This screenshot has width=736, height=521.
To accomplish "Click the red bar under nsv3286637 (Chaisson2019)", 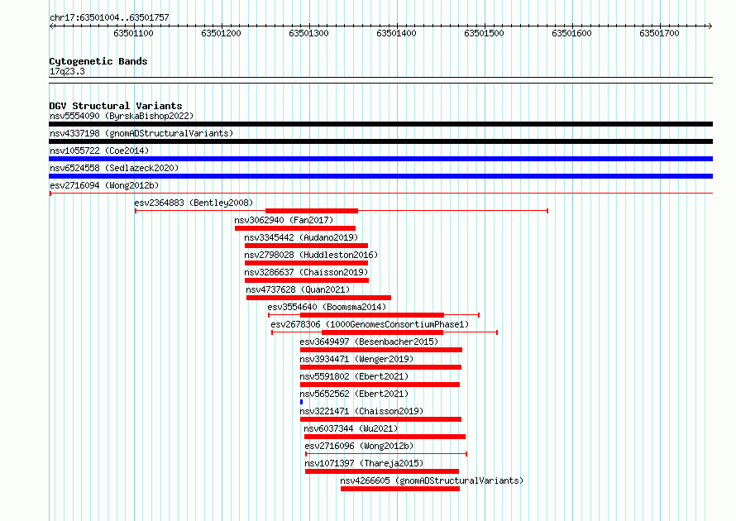I will 307,280.
